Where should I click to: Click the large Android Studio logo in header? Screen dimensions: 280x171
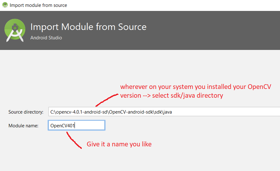tap(15, 30)
